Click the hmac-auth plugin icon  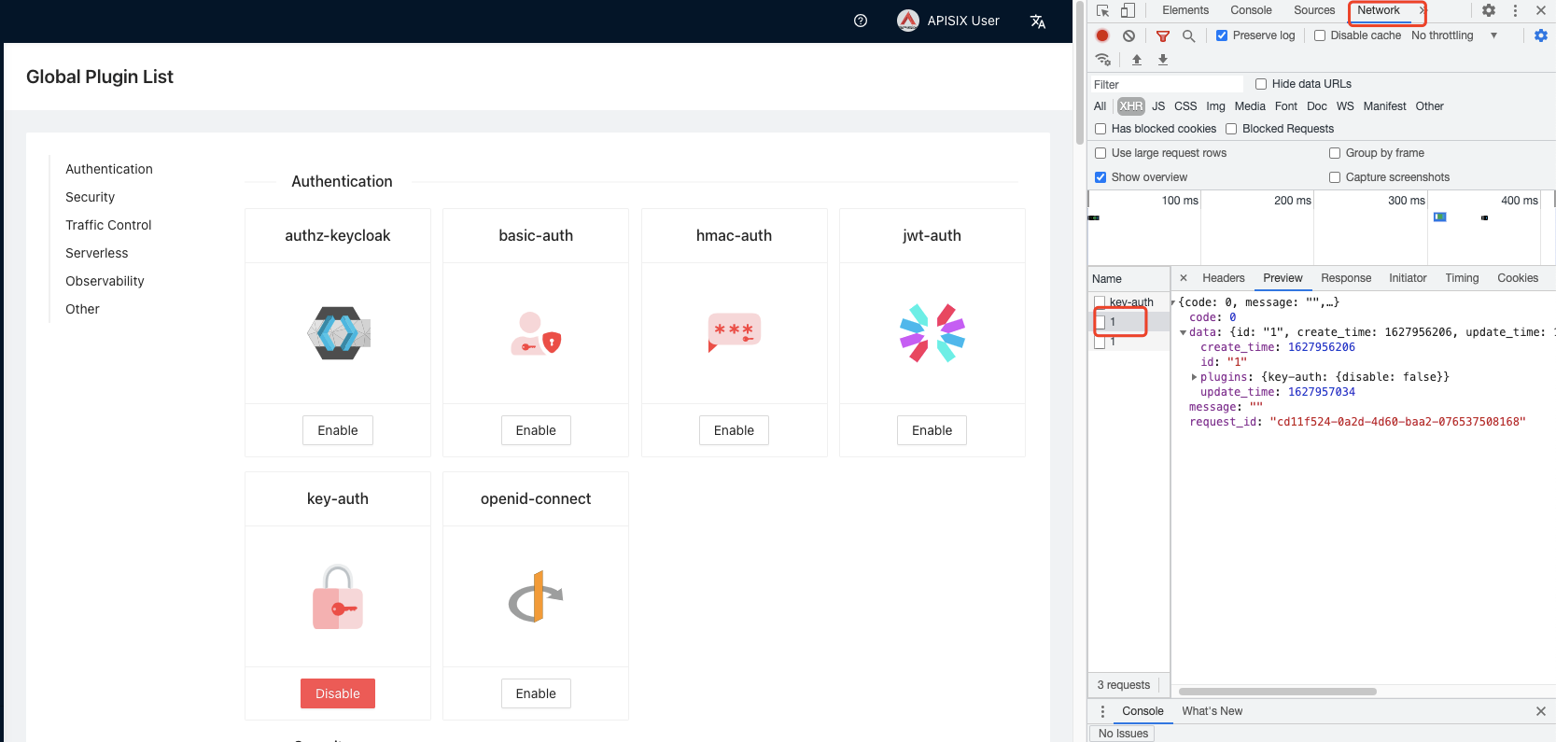click(734, 333)
